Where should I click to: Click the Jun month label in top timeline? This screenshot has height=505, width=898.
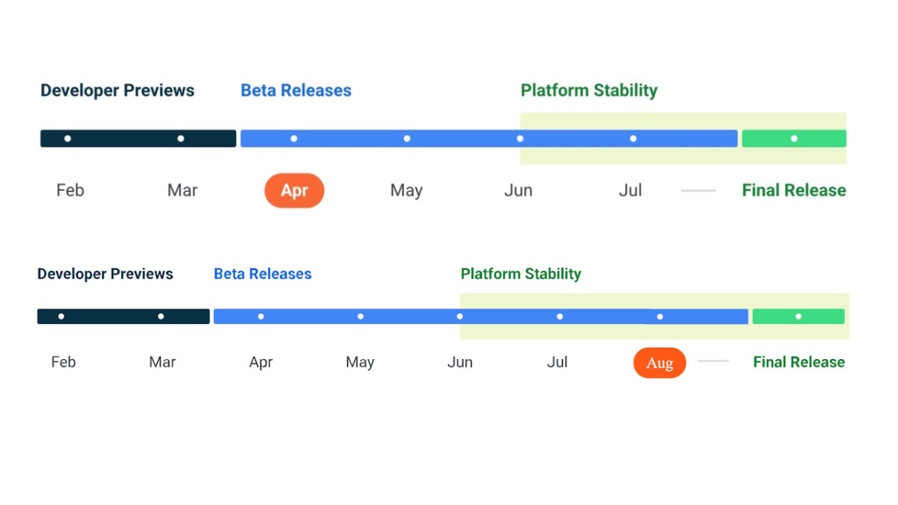pos(518,191)
